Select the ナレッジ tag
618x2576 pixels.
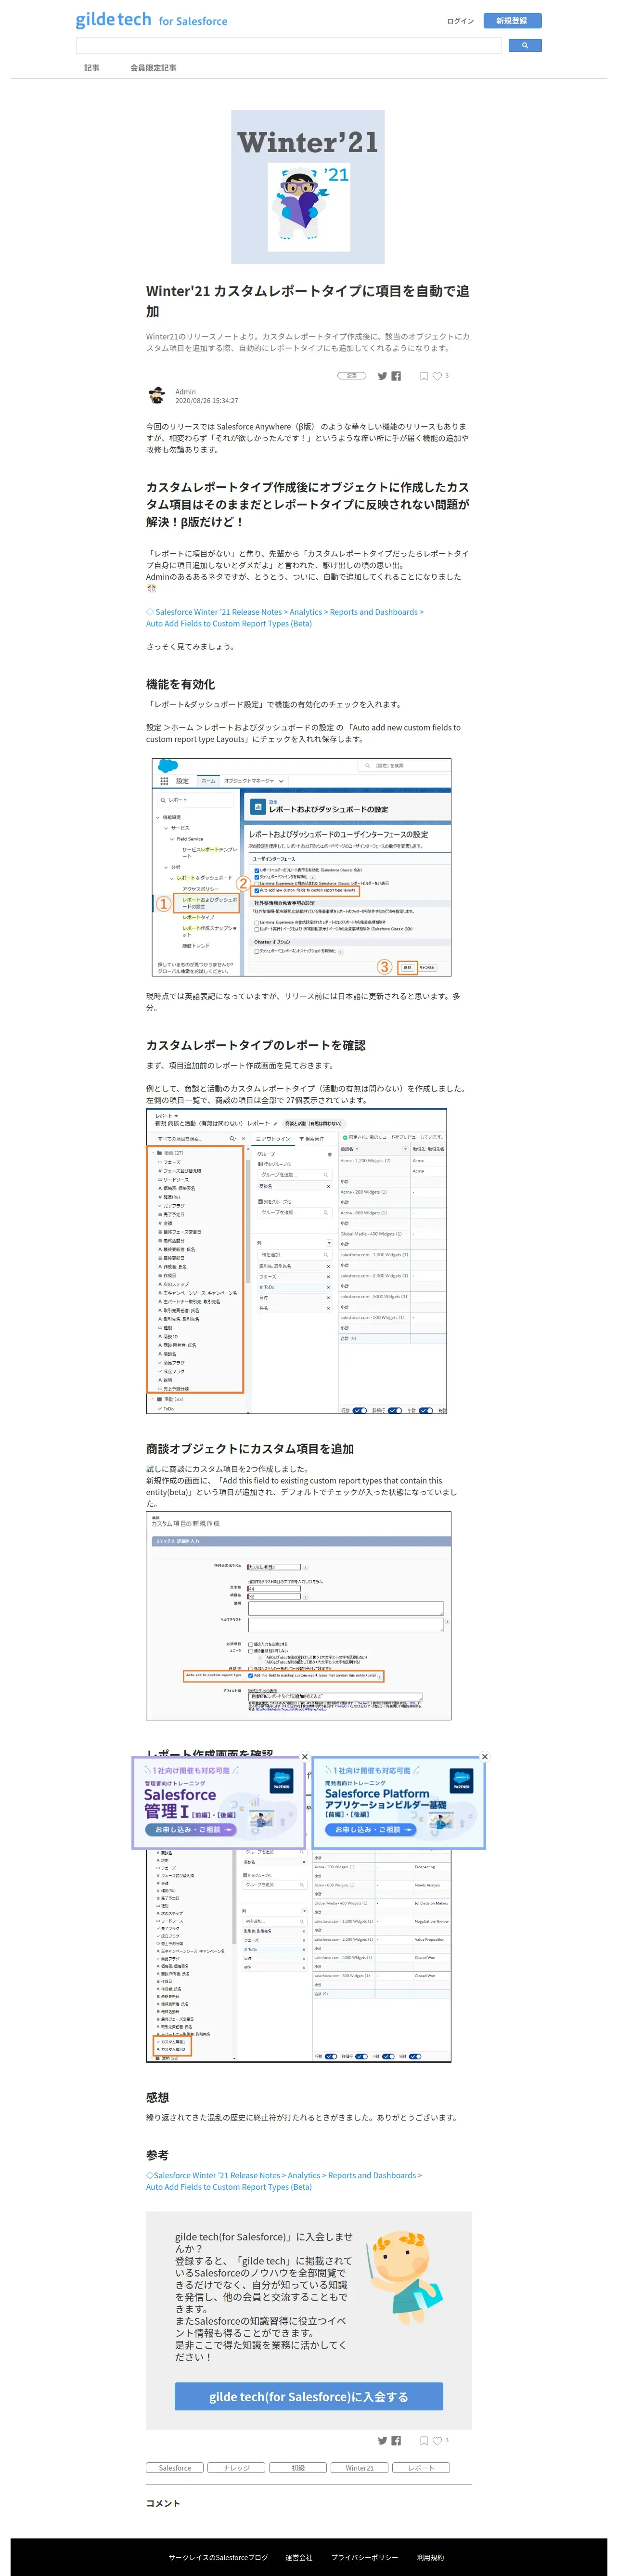[x=237, y=2468]
